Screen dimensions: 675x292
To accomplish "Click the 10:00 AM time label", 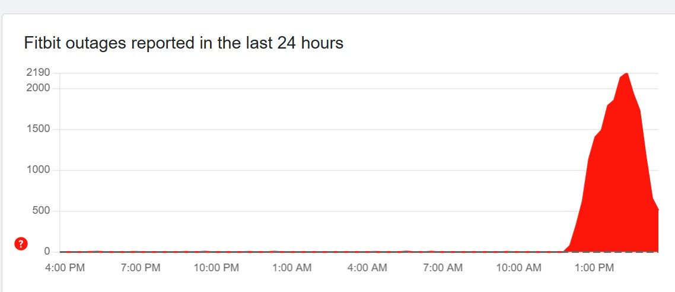I will [x=518, y=268].
